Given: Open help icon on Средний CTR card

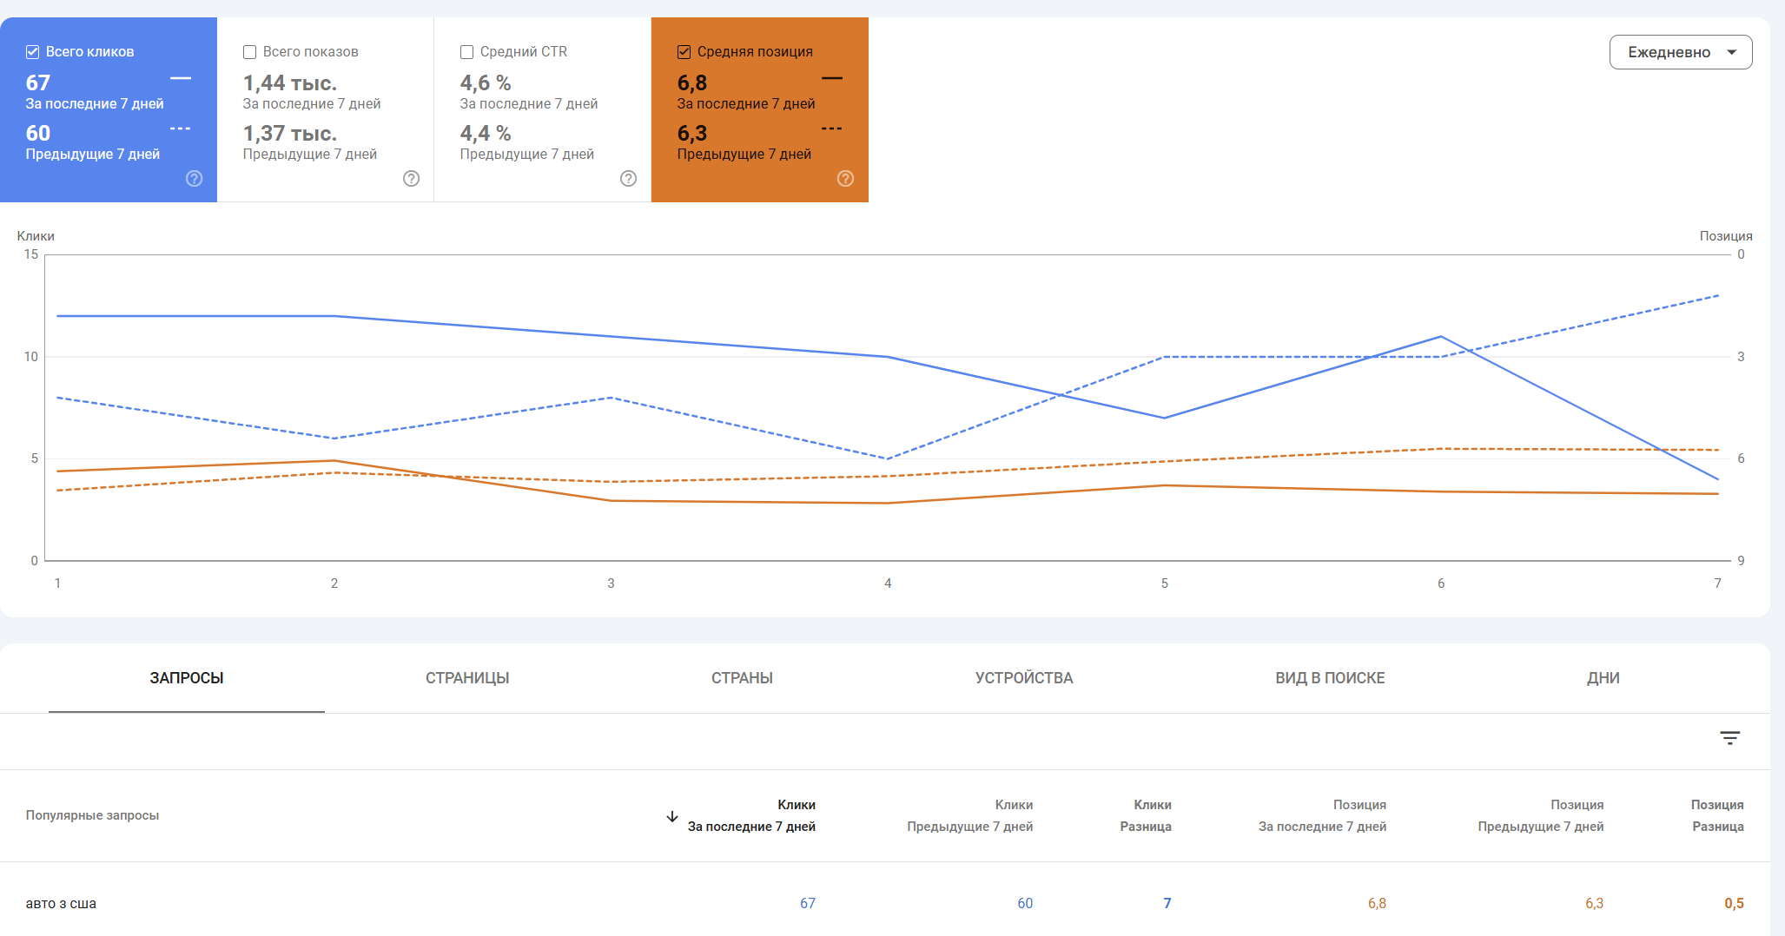Looking at the screenshot, I should click(629, 179).
